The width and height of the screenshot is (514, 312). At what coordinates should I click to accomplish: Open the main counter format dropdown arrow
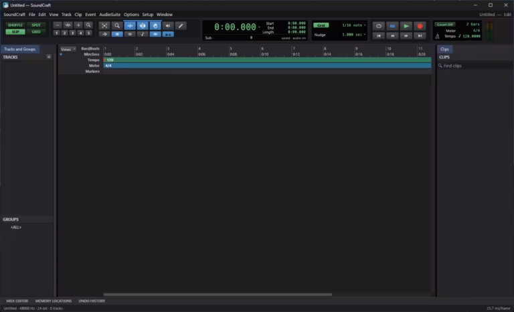(x=259, y=27)
